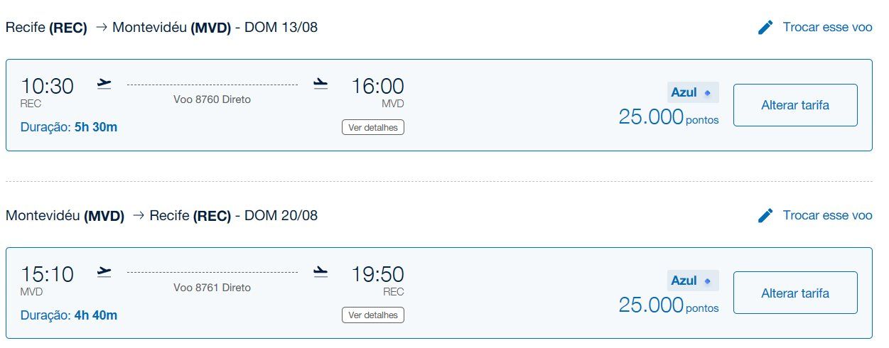Click the landing plane icon next to 19:50
Screen dimensions: 889x348
tap(320, 272)
